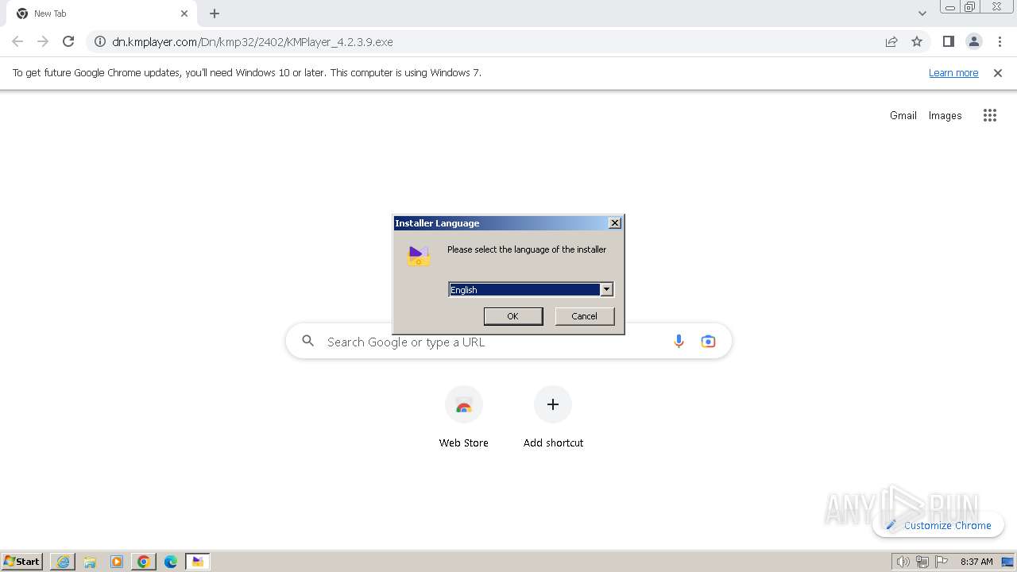
Task: Switch to Chrome taskbar icon
Action: coord(144,562)
